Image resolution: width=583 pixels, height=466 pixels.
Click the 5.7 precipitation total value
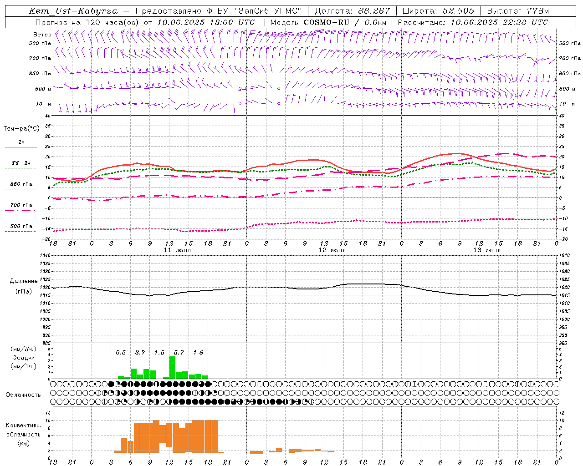[x=179, y=352]
